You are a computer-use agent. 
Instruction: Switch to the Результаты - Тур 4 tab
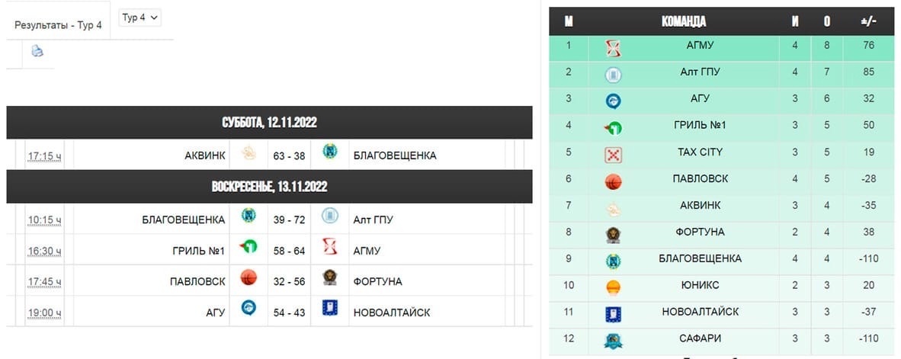(x=58, y=25)
